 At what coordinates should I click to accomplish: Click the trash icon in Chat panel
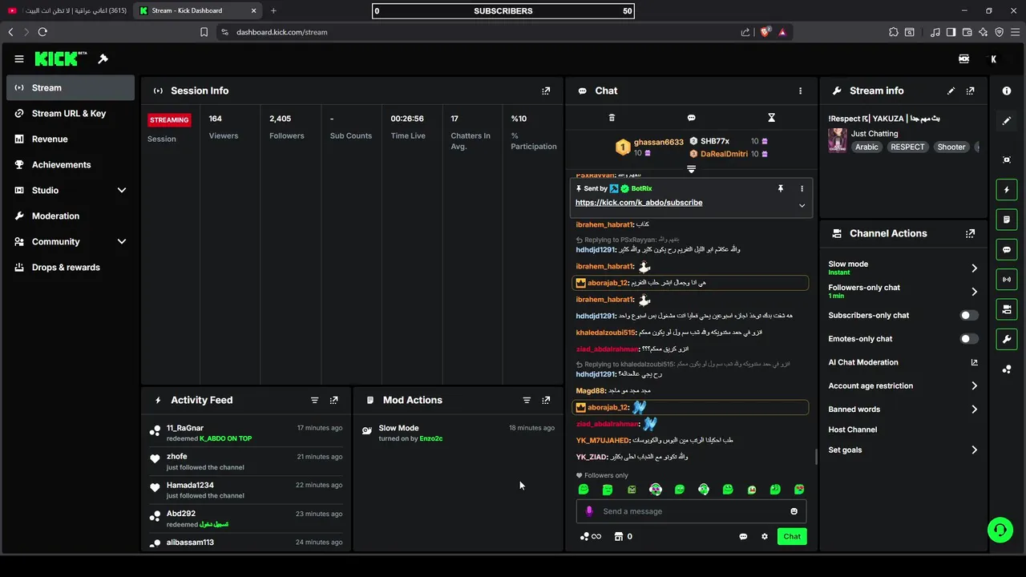pos(612,118)
